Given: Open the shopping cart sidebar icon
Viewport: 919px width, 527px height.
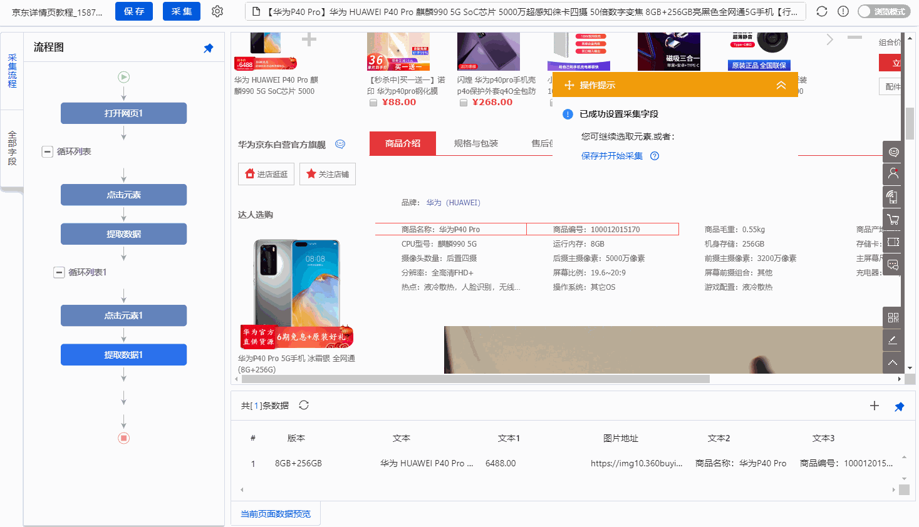Looking at the screenshot, I should pyautogui.click(x=893, y=219).
